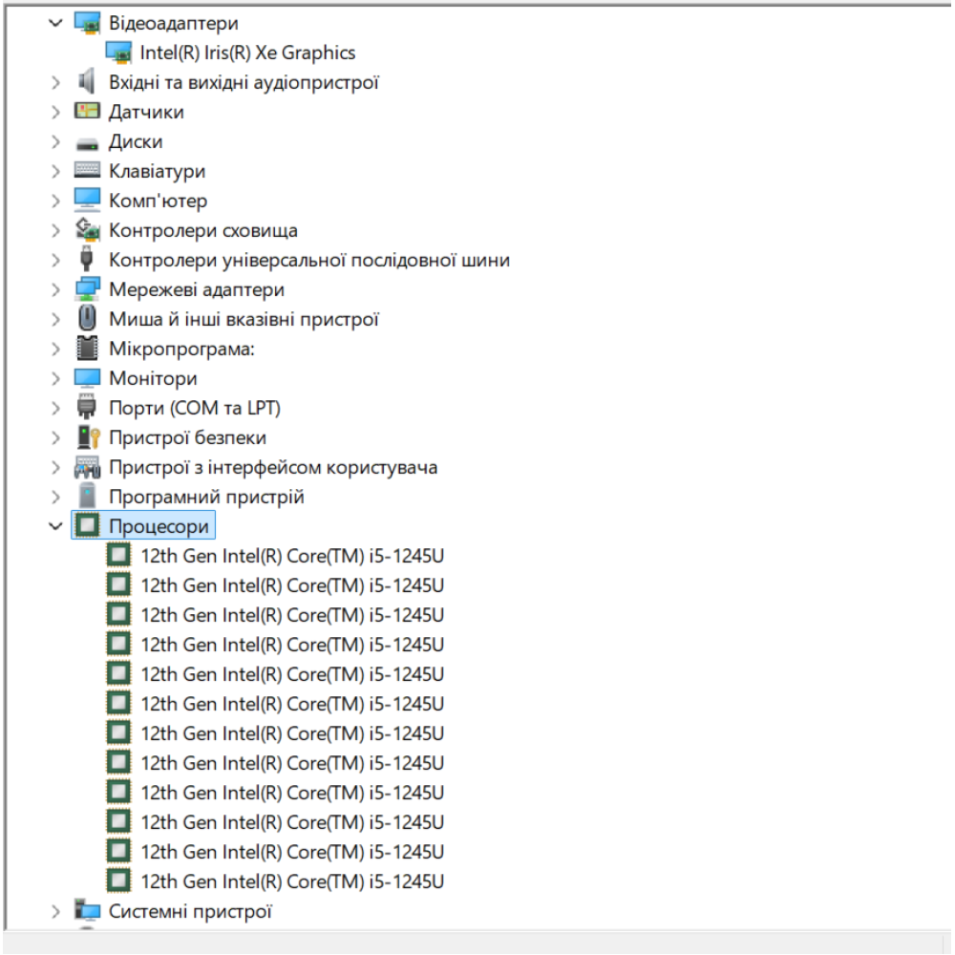The width and height of the screenshot is (955, 955).
Task: Select the Порти (COM та LPT) label
Action: (194, 408)
